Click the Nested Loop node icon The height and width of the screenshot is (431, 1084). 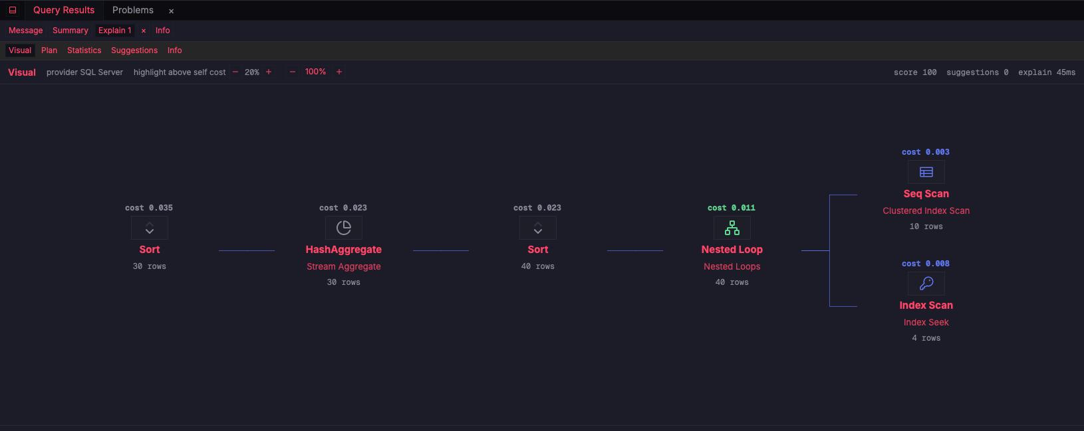(x=732, y=228)
